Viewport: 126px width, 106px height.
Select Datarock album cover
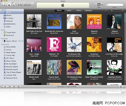(94, 22)
